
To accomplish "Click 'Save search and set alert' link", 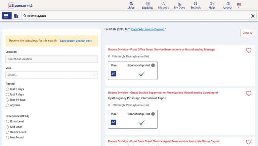I will tap(76, 41).
